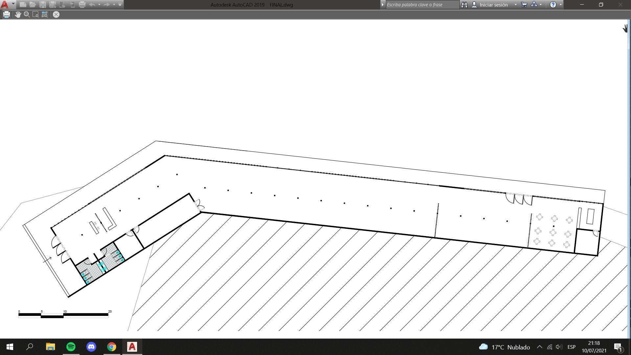The height and width of the screenshot is (355, 631).
Task: Open the AutoCAD application menu dropdown
Action: (x=13, y=4)
